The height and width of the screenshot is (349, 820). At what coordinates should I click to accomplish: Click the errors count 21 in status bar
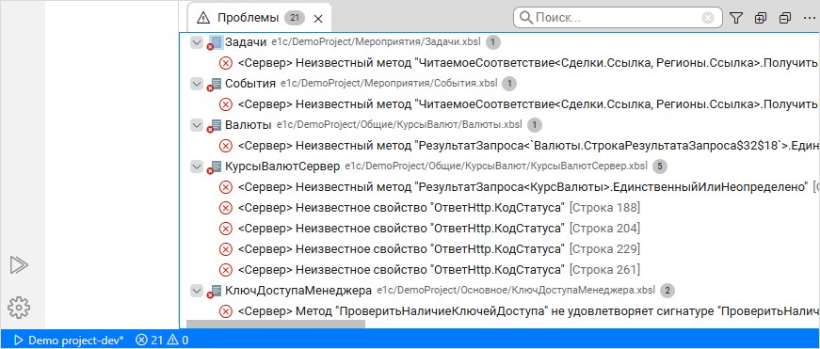[149, 341]
